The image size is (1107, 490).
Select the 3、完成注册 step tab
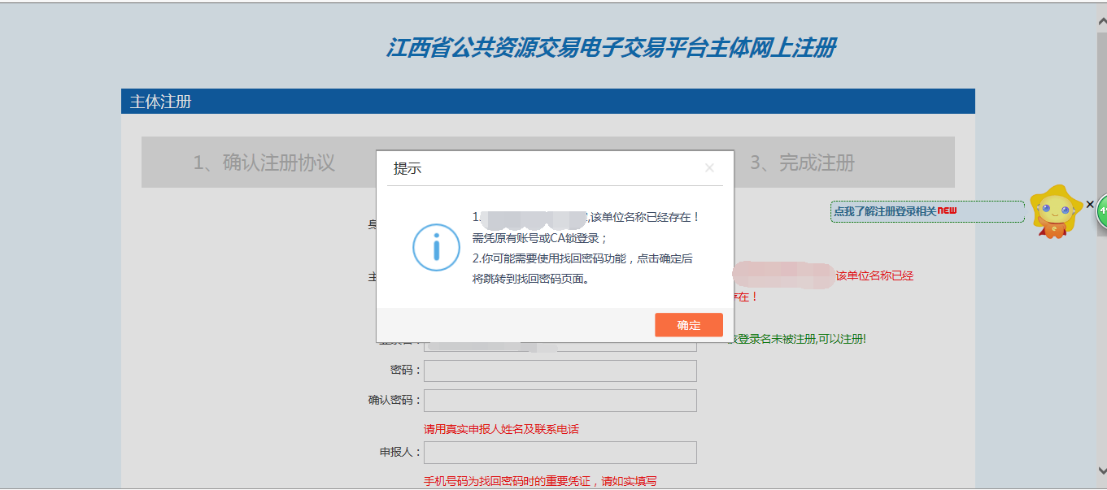coord(802,163)
